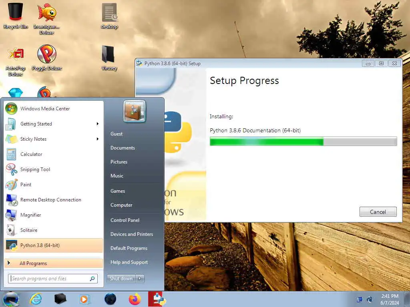This screenshot has width=410, height=307.
Task: Open the Shut down options arrow
Action: 140,279
